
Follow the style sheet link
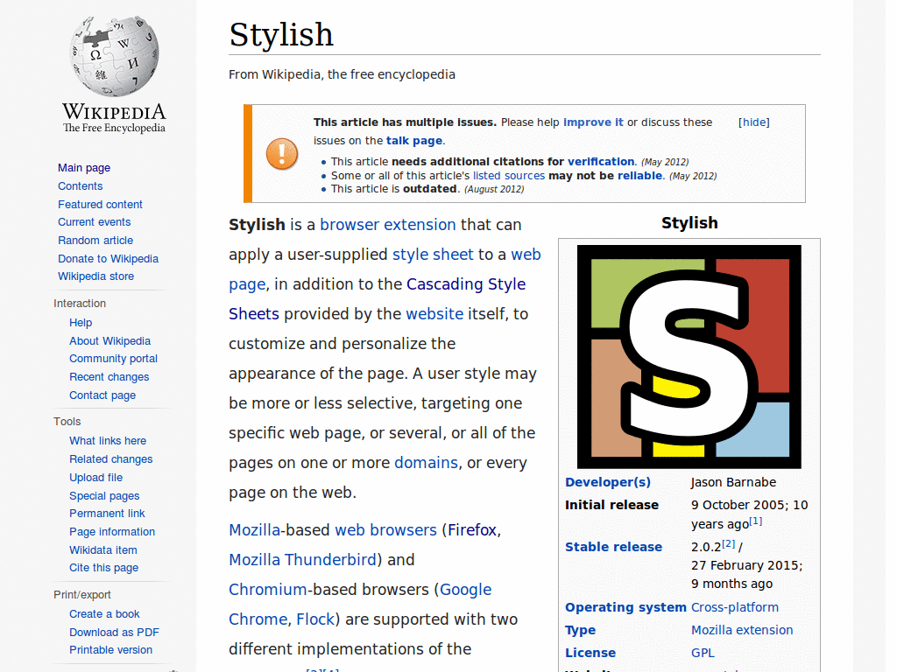coord(433,255)
